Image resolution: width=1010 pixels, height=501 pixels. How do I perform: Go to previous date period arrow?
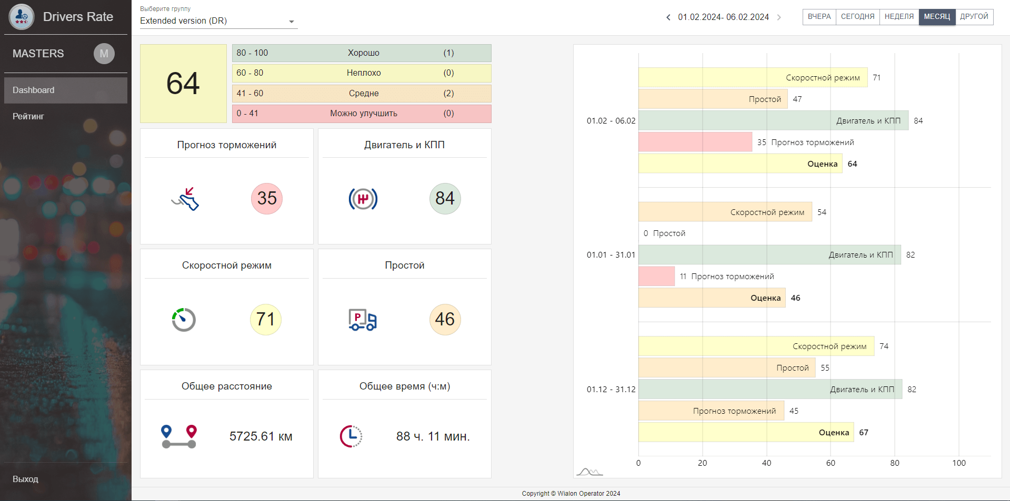[x=668, y=17]
